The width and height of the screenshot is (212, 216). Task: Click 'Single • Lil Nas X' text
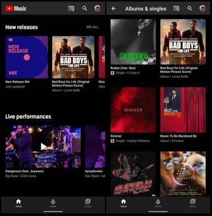tap(128, 73)
